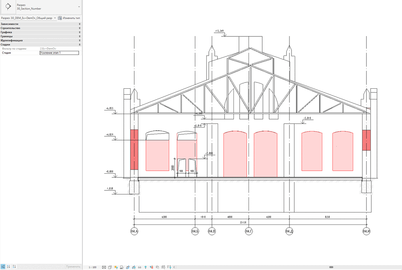Expand the Графика group
Viewport: 402px width, 270px height.
tap(41, 32)
